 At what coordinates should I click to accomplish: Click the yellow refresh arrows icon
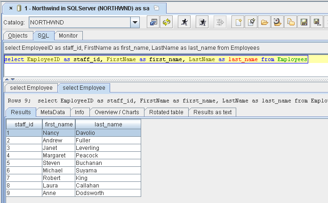[167, 22]
